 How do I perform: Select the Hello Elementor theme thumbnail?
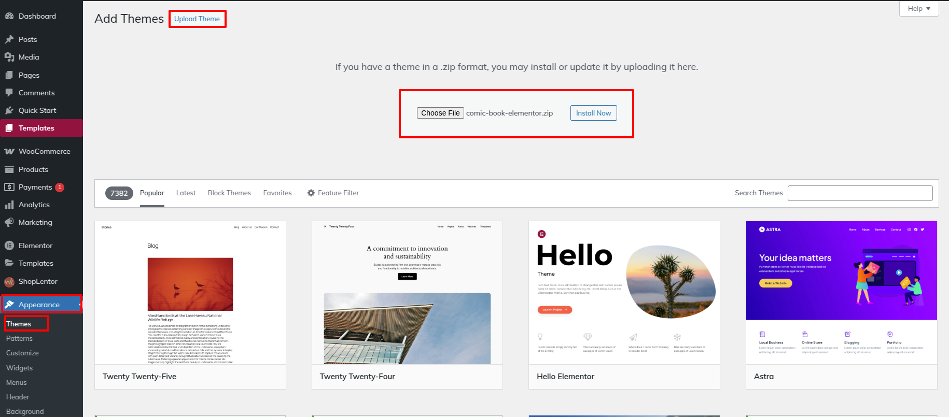(624, 293)
